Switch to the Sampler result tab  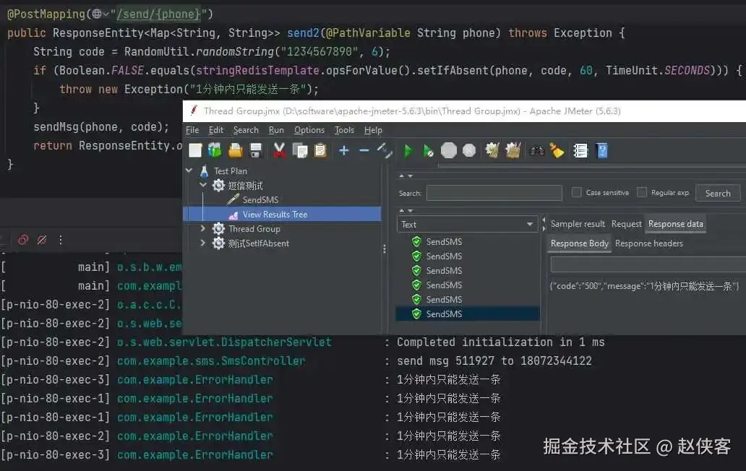tap(578, 224)
